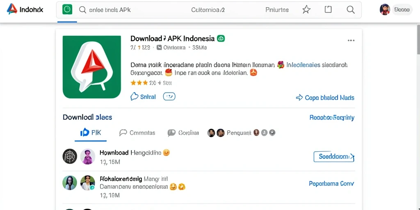Viewport: 420px width, 210px height.
Task: Switch to the 'PIK' tab
Action: [91, 132]
